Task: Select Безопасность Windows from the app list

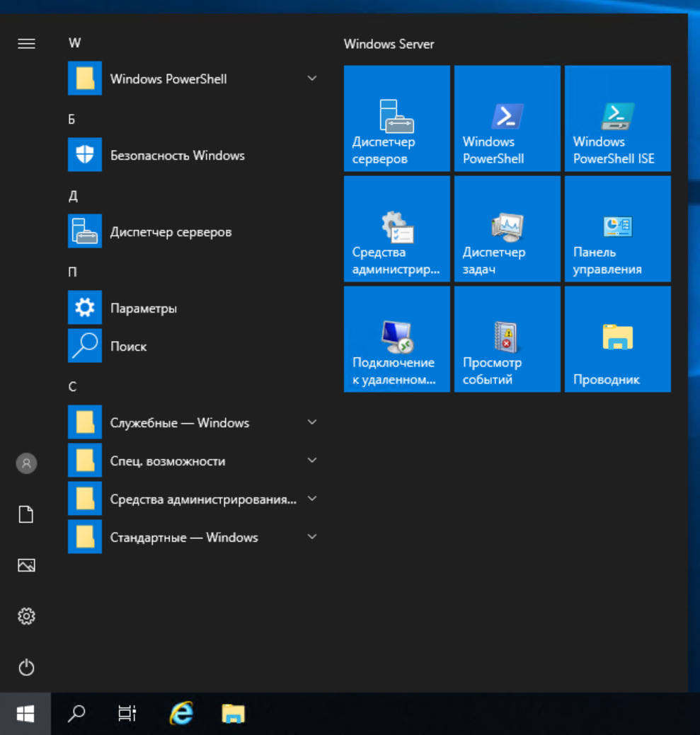Action: [178, 155]
